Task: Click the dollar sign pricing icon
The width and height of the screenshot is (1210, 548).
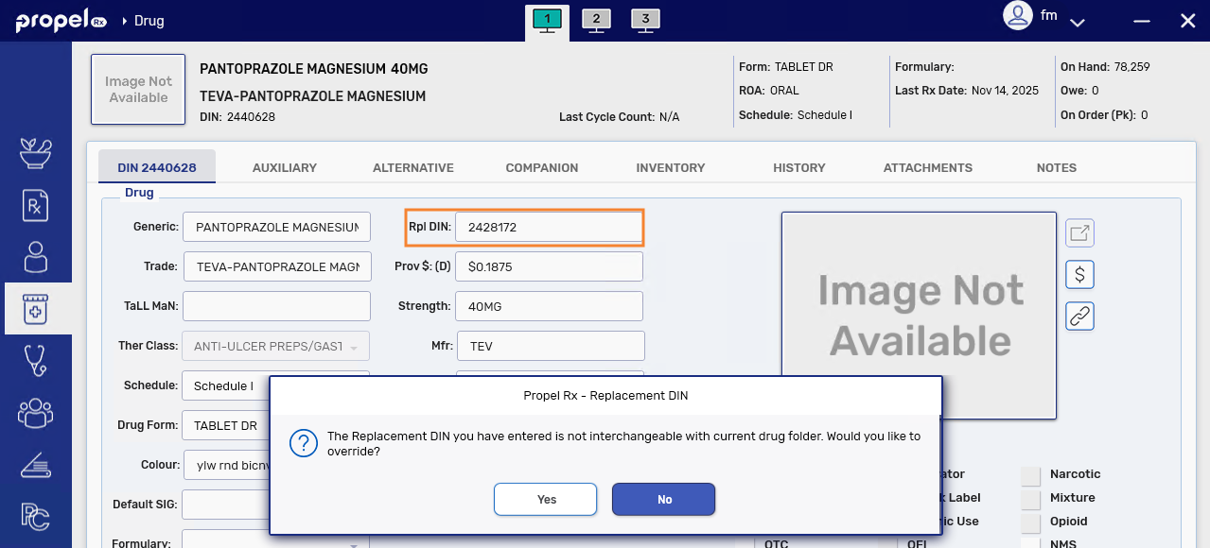Action: point(1079,274)
